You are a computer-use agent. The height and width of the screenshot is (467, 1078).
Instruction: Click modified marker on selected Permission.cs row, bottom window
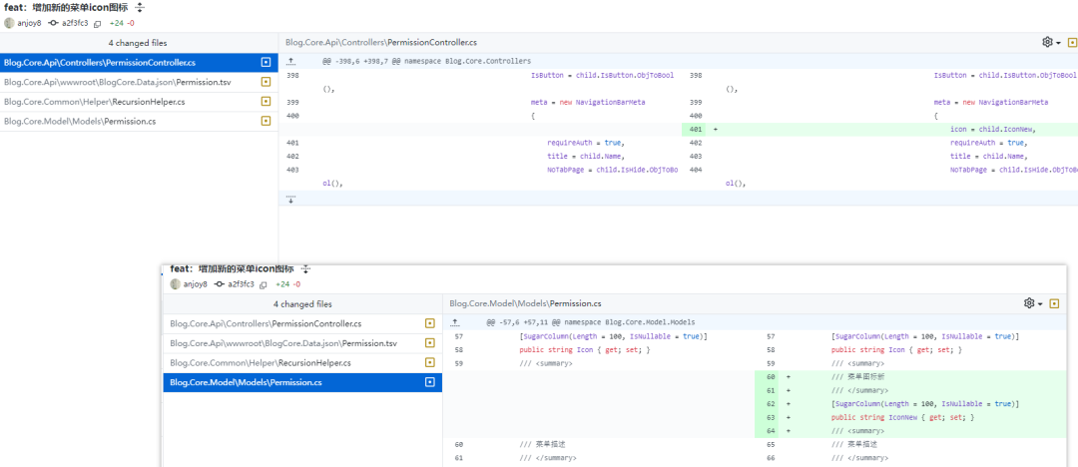(x=429, y=382)
